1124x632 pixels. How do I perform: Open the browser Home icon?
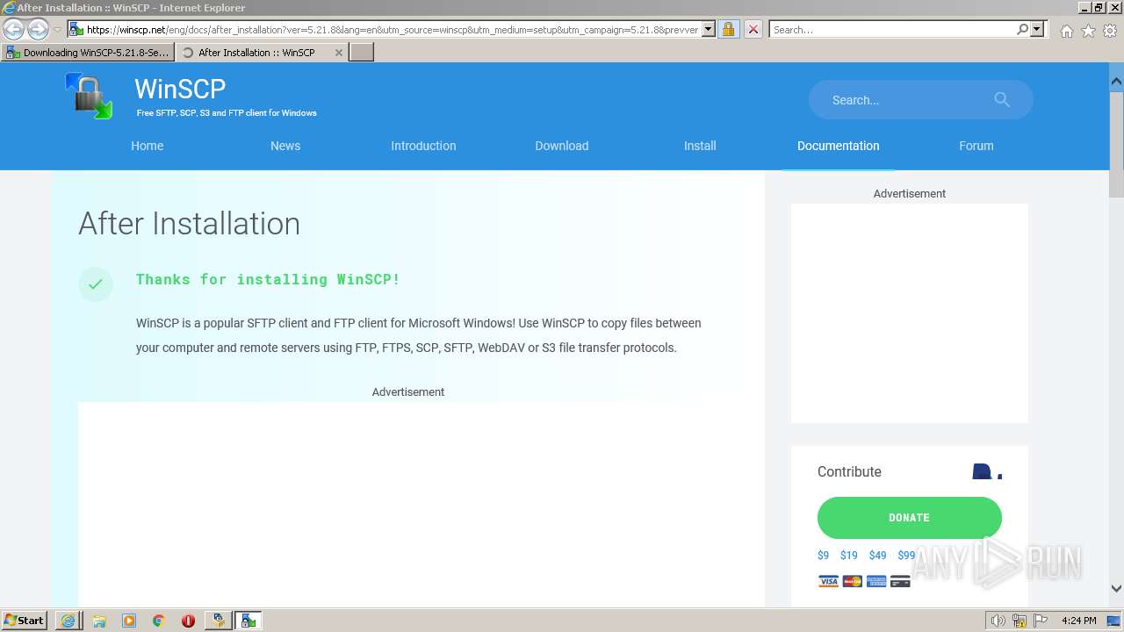tap(1066, 31)
